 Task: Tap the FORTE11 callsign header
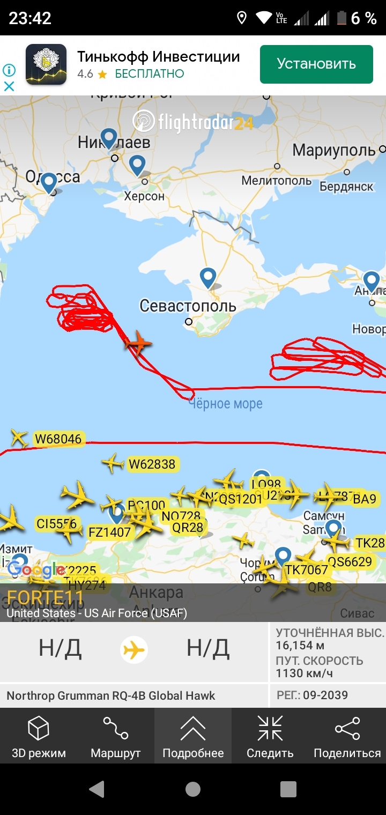click(45, 597)
